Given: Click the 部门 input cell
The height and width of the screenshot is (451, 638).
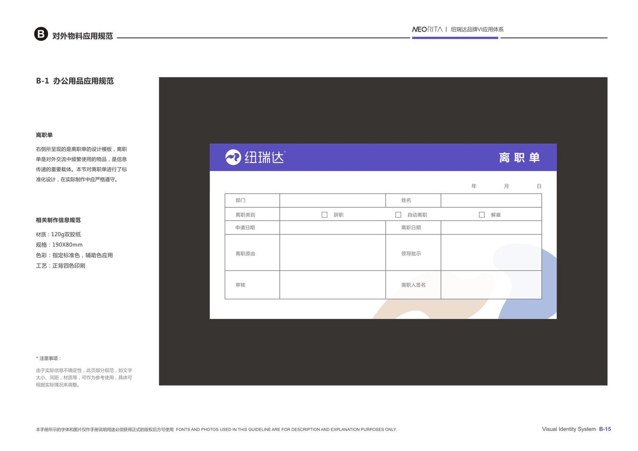Looking at the screenshot, I should click(x=333, y=200).
